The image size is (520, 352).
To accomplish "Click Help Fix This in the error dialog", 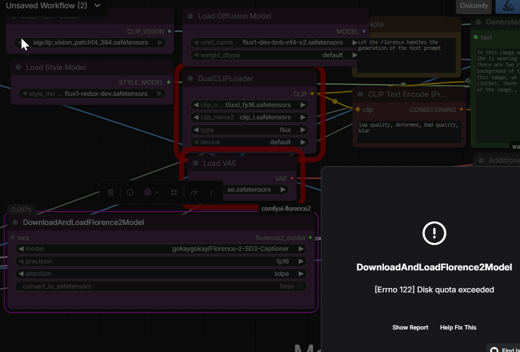I will point(458,328).
